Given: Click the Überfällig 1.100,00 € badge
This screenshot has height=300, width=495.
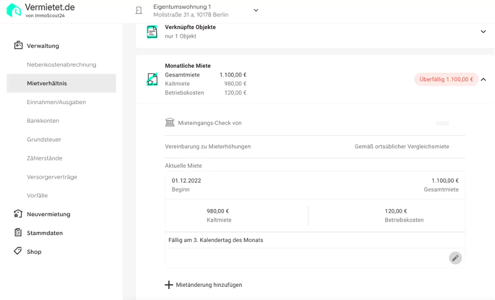Looking at the screenshot, I should [x=446, y=79].
